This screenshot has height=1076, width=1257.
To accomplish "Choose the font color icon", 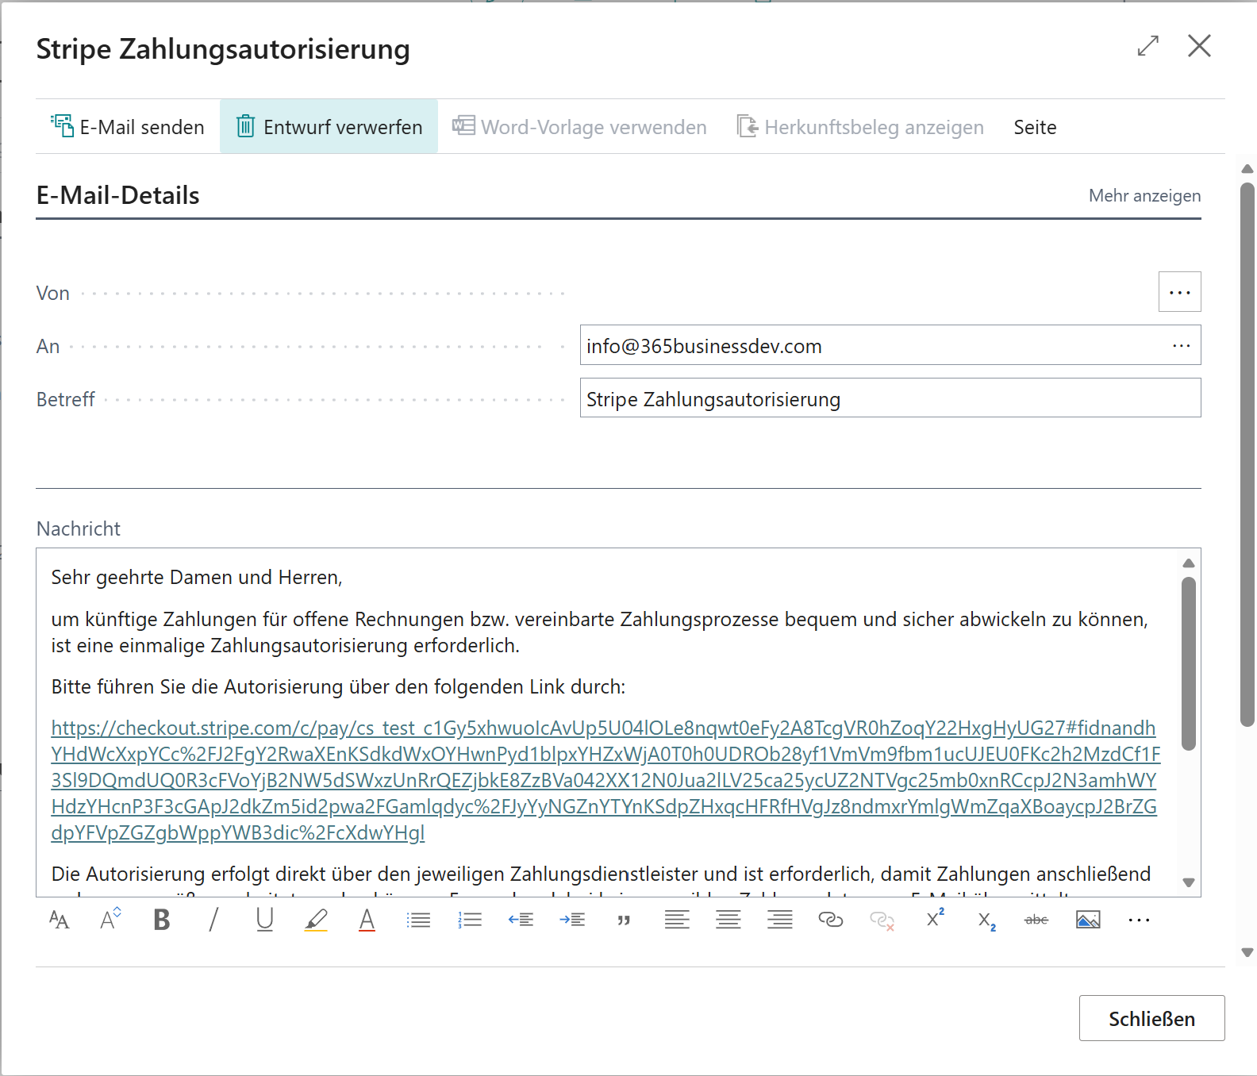I will click(367, 920).
